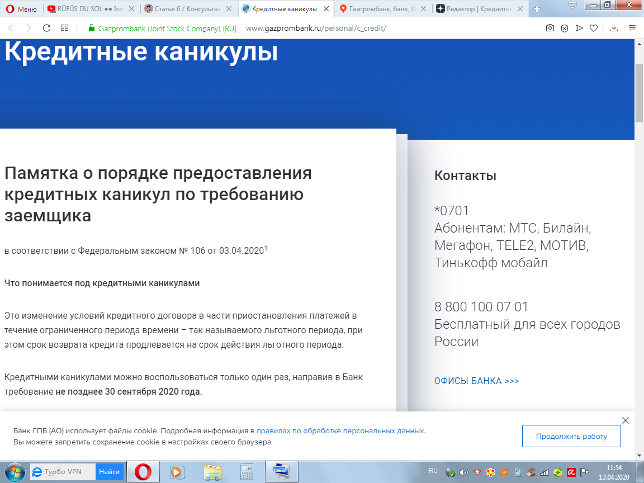This screenshot has width=644, height=483.
Task: Click the scrollbar up arrow
Action: (x=639, y=44)
